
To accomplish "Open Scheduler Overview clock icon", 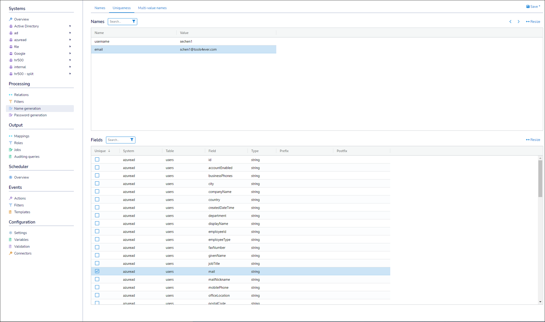I will [x=11, y=177].
